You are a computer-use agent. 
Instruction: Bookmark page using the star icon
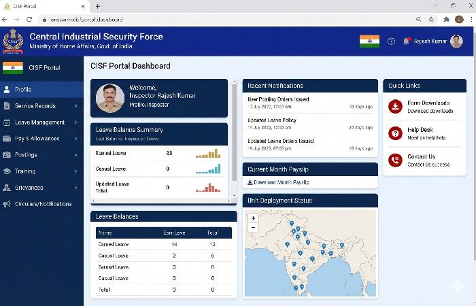(431, 19)
